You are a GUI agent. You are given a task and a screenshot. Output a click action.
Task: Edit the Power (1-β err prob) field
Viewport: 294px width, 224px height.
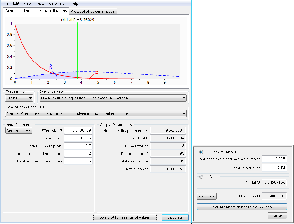(78, 146)
